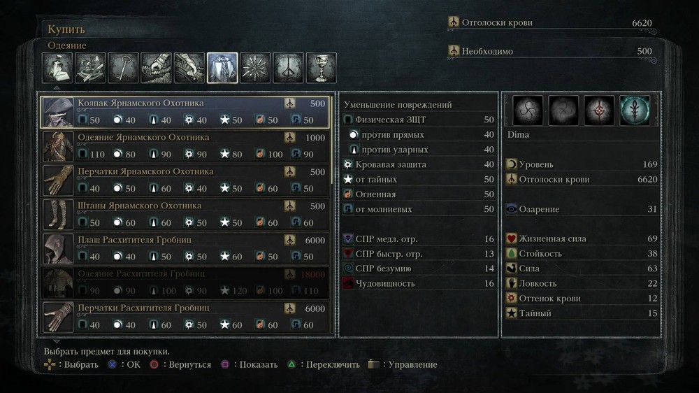699x393 pixels.
Task: Click the list scroll-down arrow
Action: click(56, 341)
